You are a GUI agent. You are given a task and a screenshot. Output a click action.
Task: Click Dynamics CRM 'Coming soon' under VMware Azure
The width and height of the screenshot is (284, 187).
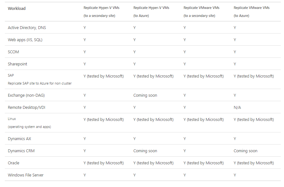tap(245, 151)
